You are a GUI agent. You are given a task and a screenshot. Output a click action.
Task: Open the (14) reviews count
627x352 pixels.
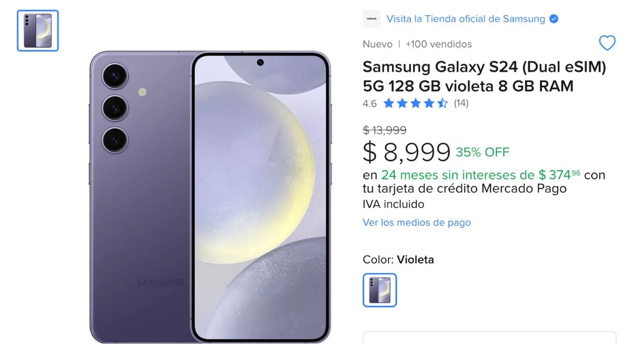tap(461, 103)
